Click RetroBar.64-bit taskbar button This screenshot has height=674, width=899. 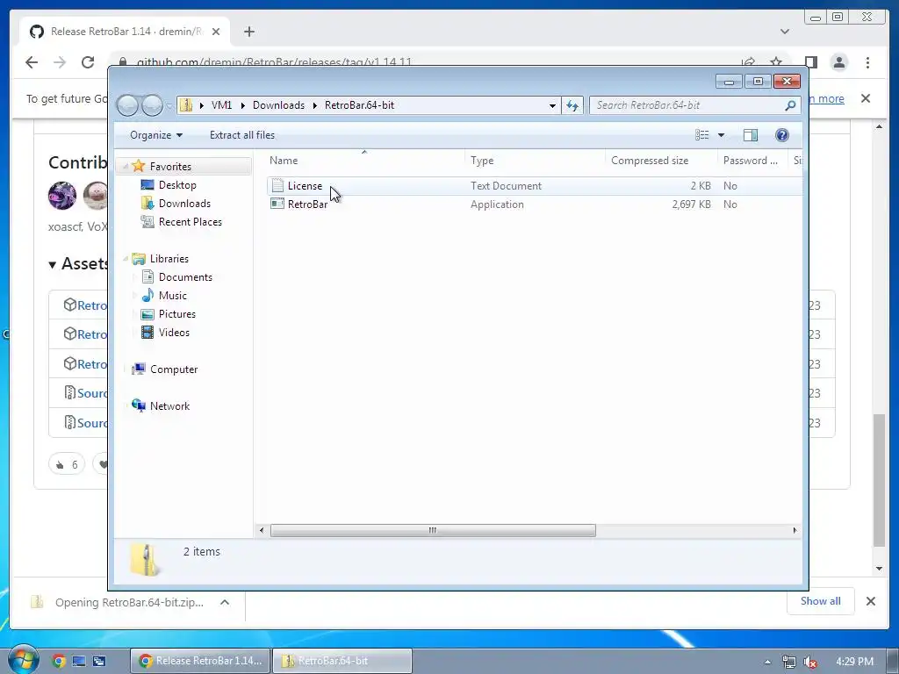342,661
